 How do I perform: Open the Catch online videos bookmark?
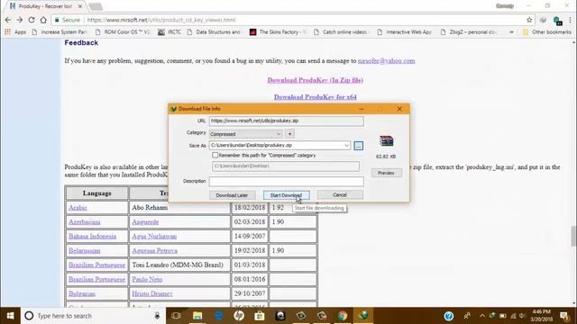point(341,32)
